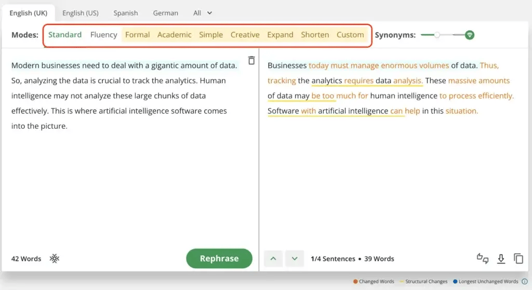Choose the Formal mode
Screen dimensions: 532x290
137,35
